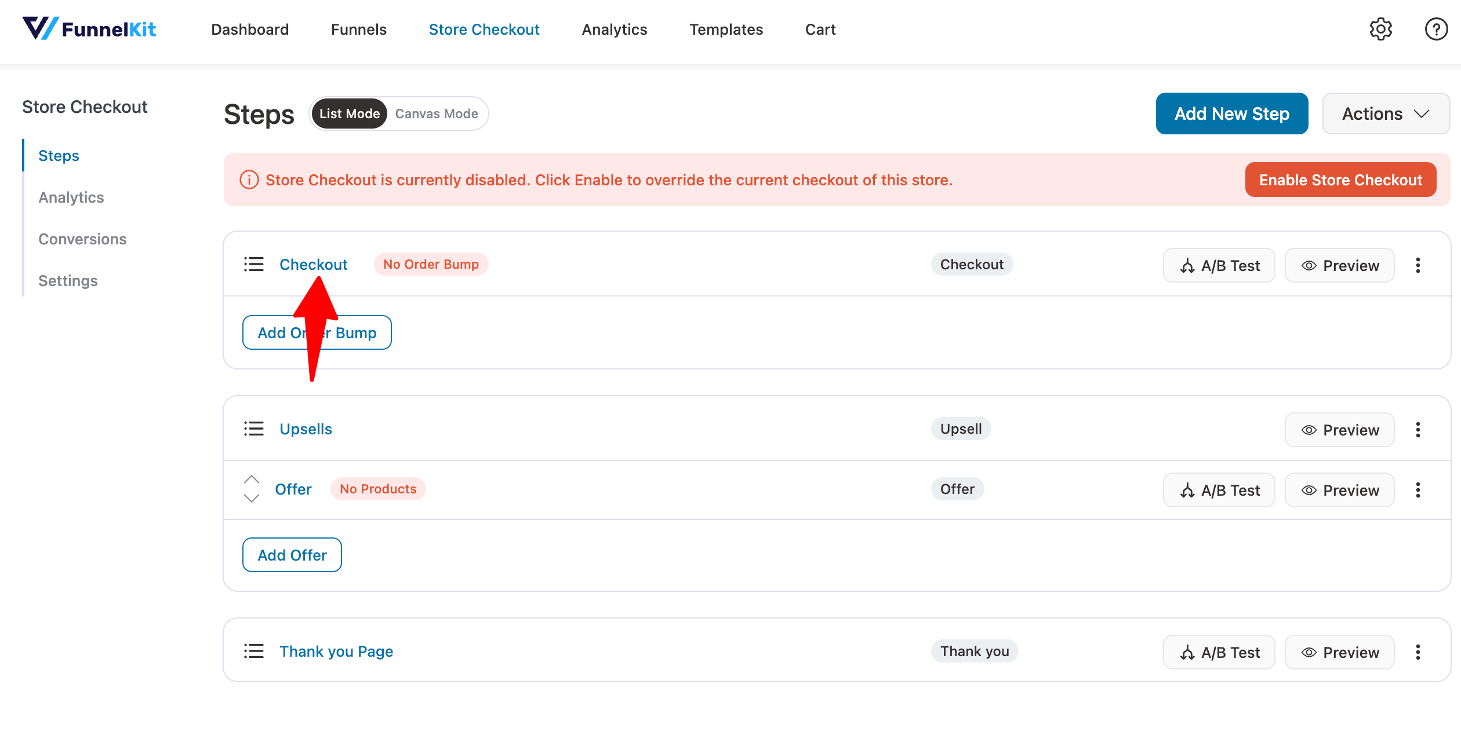The height and width of the screenshot is (732, 1461).
Task: Open Store Checkout in top navigation
Action: point(484,30)
